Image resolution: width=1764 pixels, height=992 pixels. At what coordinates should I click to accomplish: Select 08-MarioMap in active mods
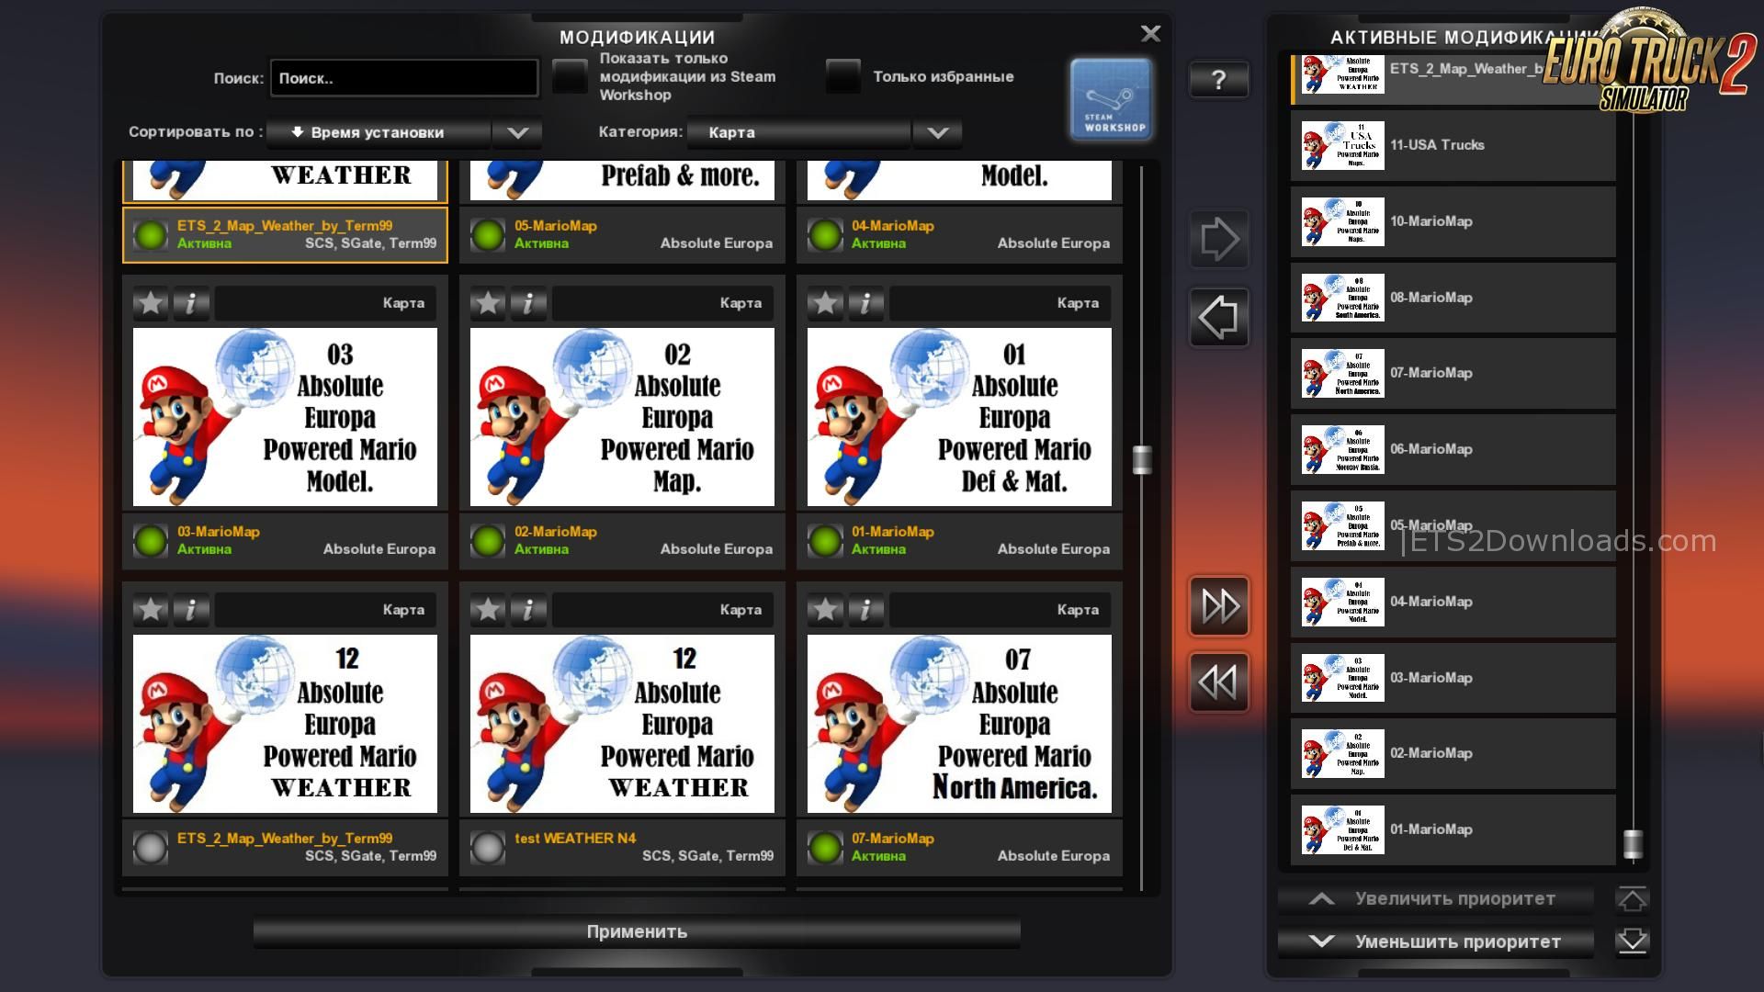[1453, 298]
